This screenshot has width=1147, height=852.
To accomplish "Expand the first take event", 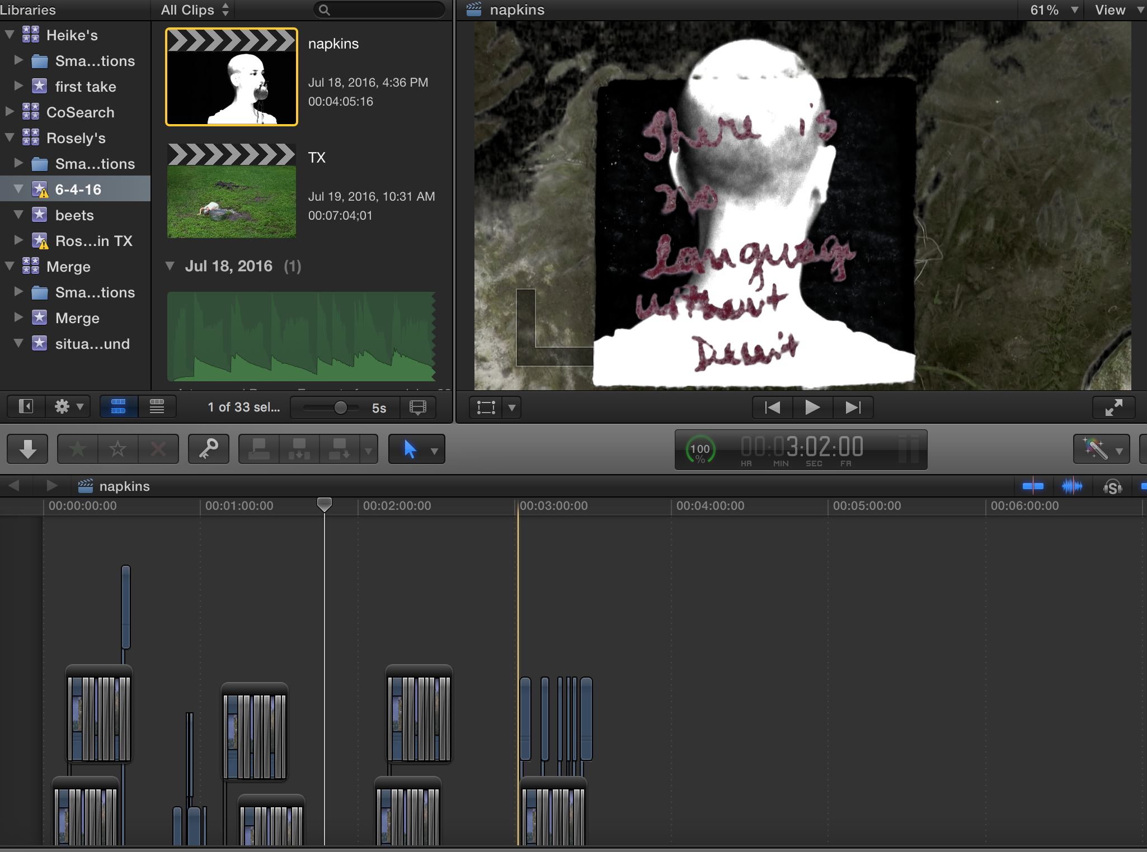I will 18,86.
